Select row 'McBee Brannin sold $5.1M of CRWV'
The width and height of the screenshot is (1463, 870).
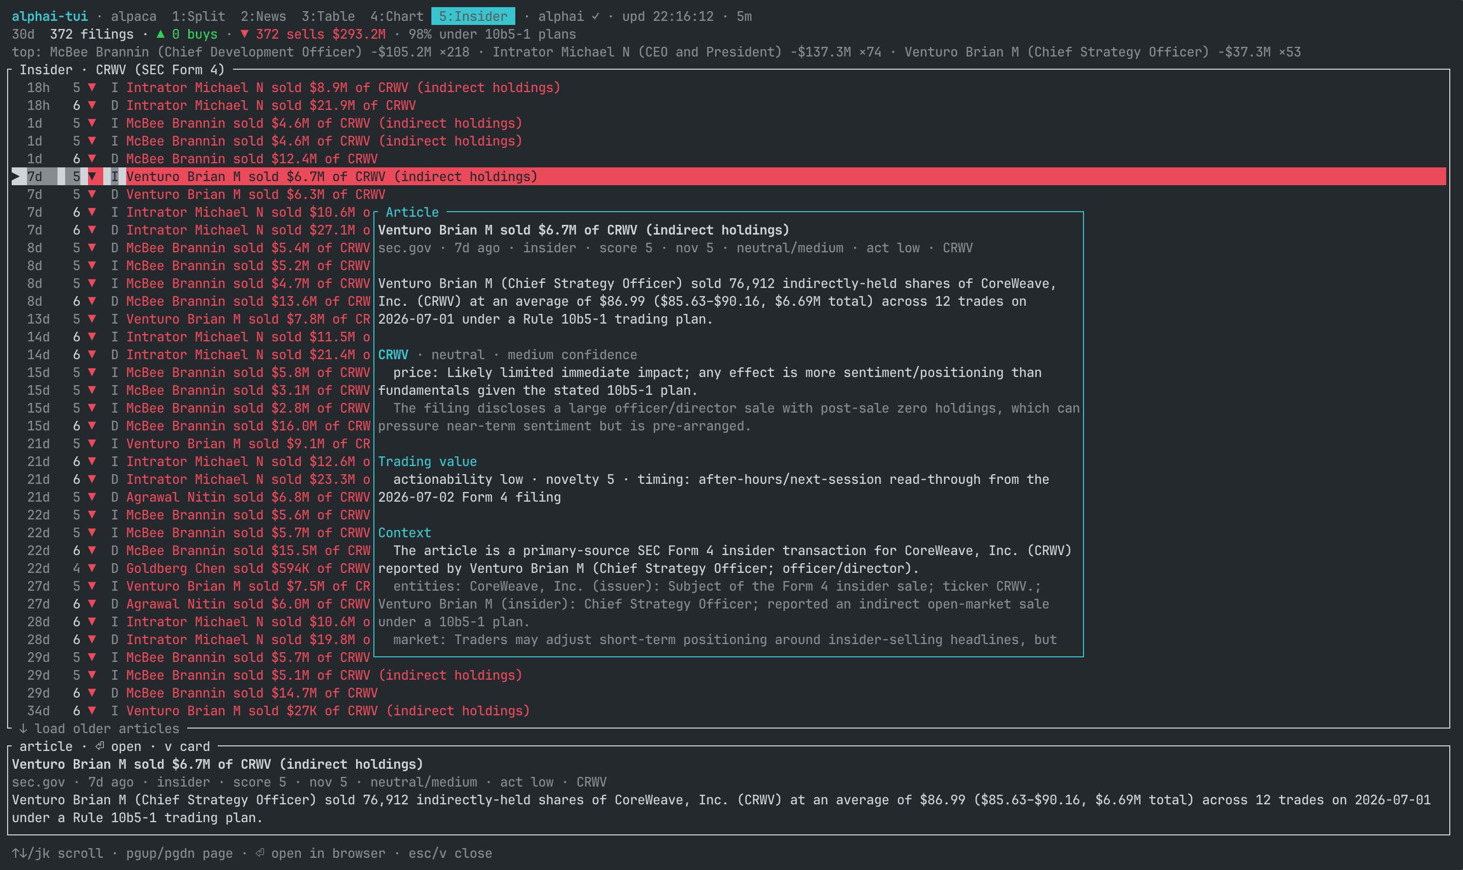(728, 675)
